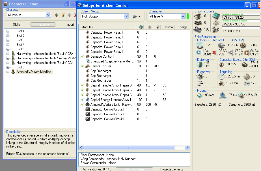Click the green character status indicator
This screenshot has height=171, width=261.
click(x=187, y=16)
